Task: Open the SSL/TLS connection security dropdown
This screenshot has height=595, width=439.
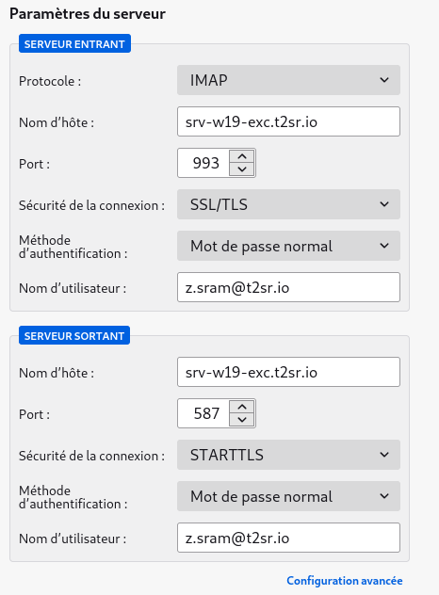Action: [x=288, y=204]
